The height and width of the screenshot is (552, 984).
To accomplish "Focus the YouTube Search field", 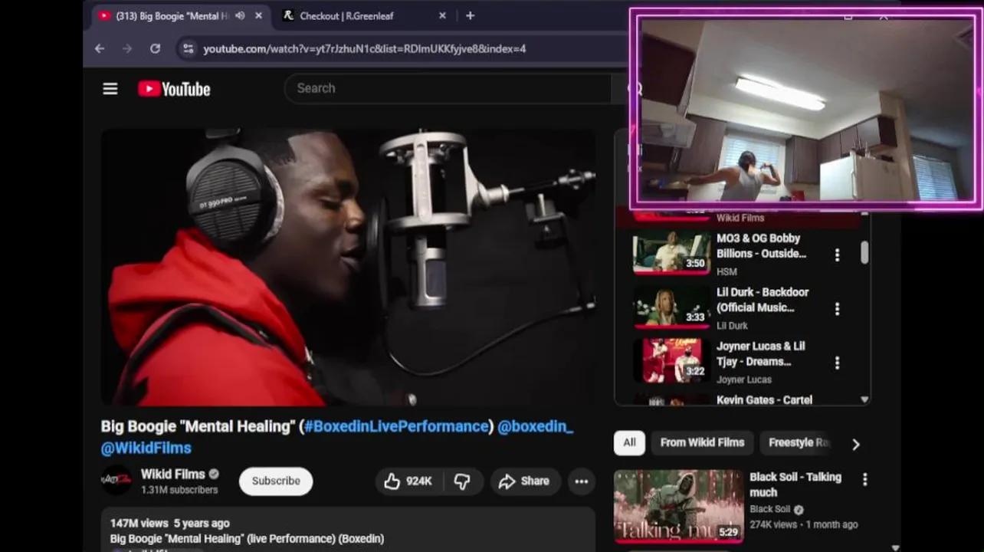I will point(447,88).
